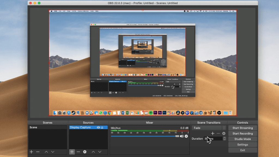Click the Premiere Pro icon in the captured dock
This screenshot has height=157, width=279.
point(155,113)
